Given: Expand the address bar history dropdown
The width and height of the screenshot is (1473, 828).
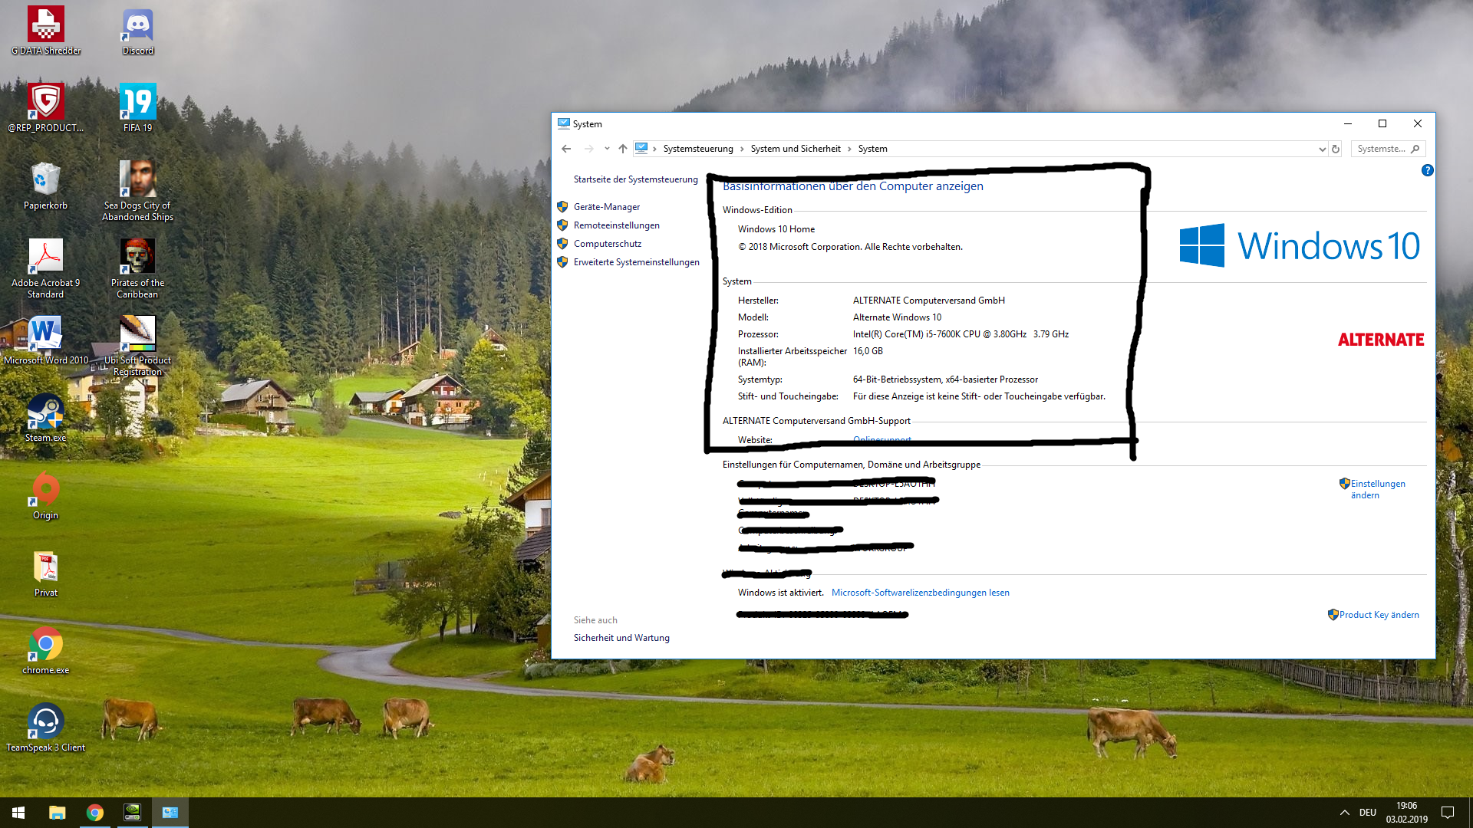Looking at the screenshot, I should [x=1322, y=149].
